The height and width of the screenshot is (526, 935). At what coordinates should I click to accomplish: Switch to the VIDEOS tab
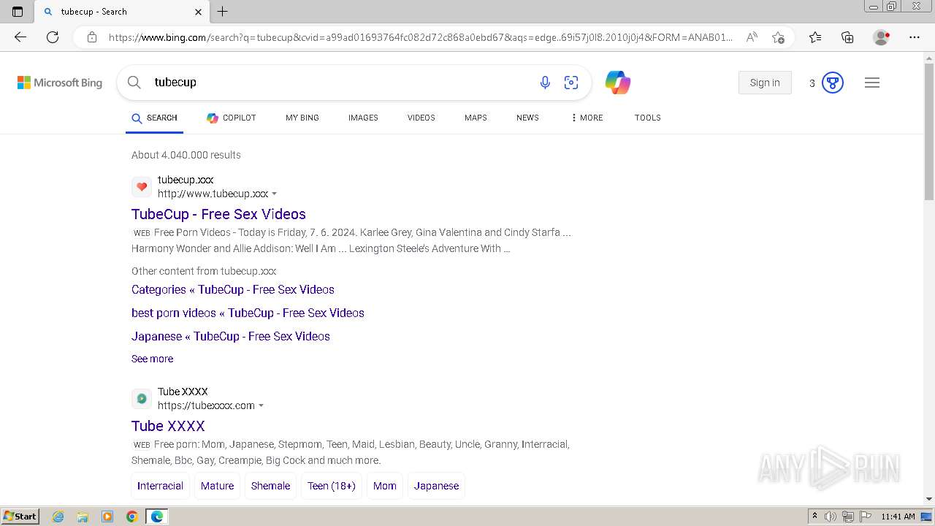pos(421,118)
